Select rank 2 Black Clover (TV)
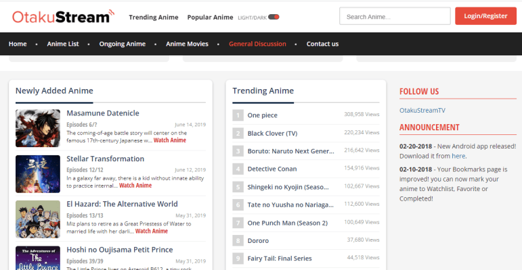The width and height of the screenshot is (522, 270). point(272,133)
